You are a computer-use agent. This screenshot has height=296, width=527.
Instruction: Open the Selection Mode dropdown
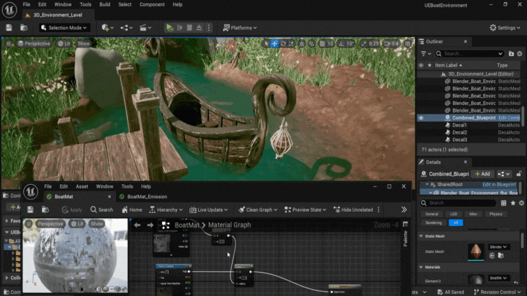point(64,27)
